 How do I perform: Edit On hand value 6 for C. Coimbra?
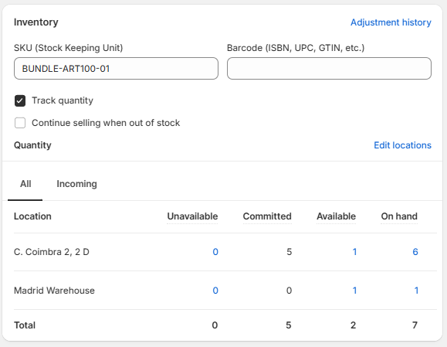tap(415, 252)
